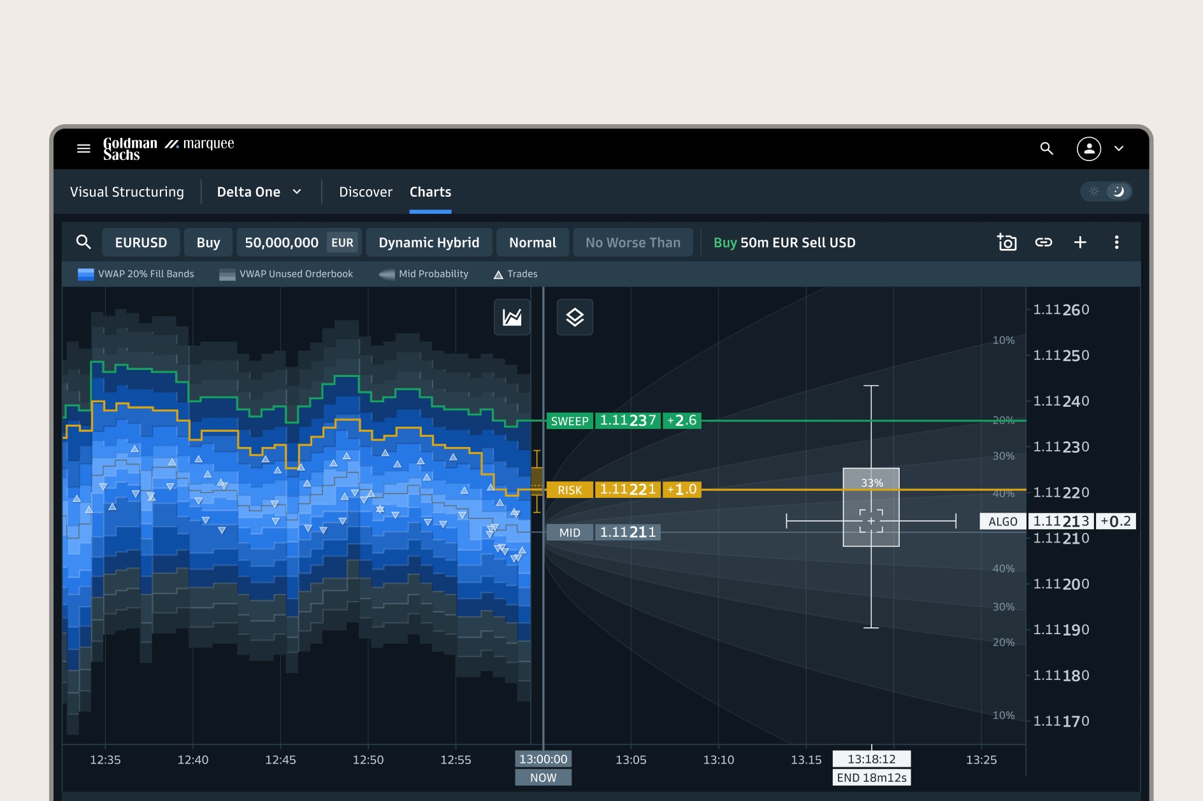Expand the account chevron next to avatar
Screen dimensions: 1203x801
(1119, 148)
